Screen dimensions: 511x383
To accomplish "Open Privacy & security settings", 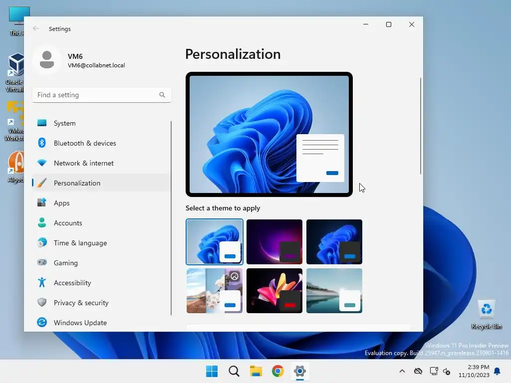I will (x=101, y=303).
